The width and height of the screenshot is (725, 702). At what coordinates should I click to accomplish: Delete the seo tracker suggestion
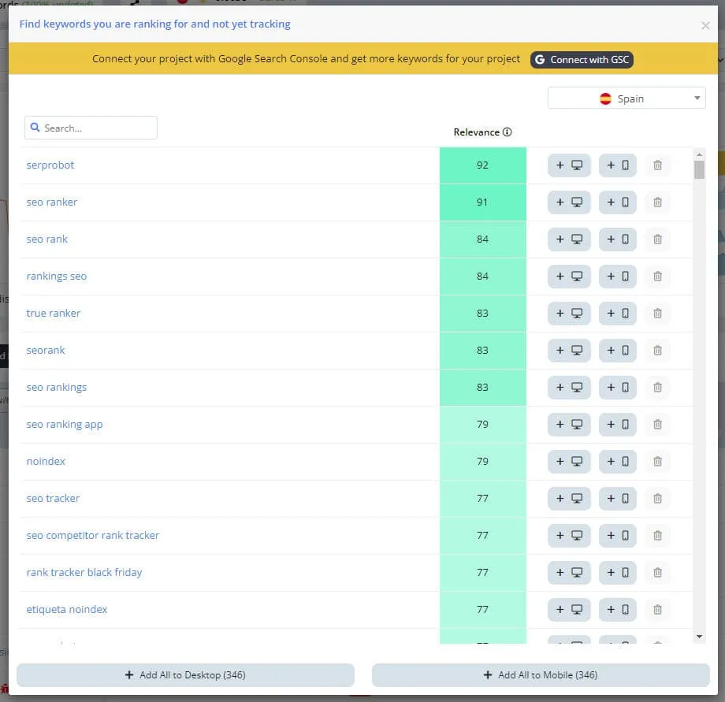[x=657, y=498]
